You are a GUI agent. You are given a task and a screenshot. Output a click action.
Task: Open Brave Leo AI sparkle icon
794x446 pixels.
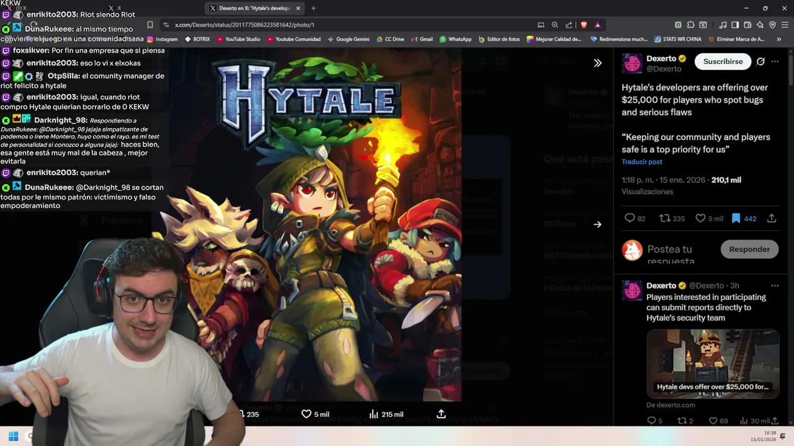(760, 25)
